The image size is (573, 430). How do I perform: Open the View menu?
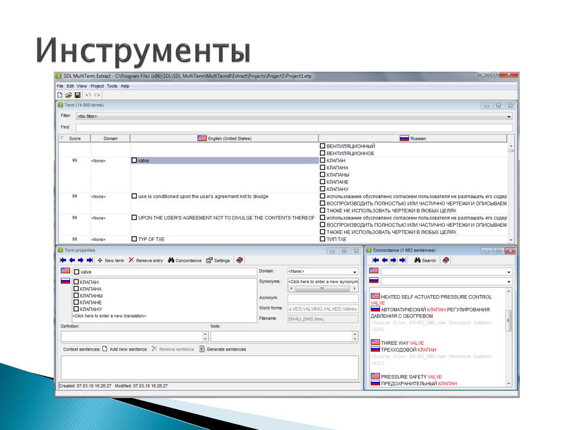tap(82, 86)
